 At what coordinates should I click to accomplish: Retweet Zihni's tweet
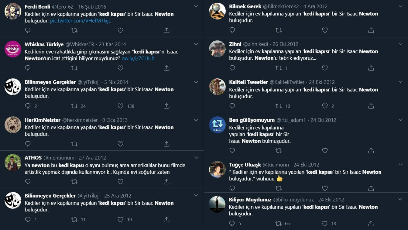tap(279, 68)
